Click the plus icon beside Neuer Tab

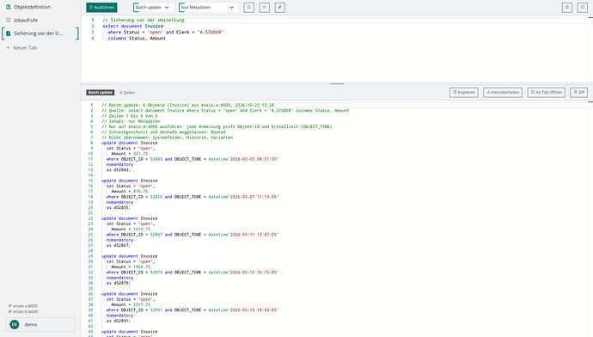coord(8,47)
